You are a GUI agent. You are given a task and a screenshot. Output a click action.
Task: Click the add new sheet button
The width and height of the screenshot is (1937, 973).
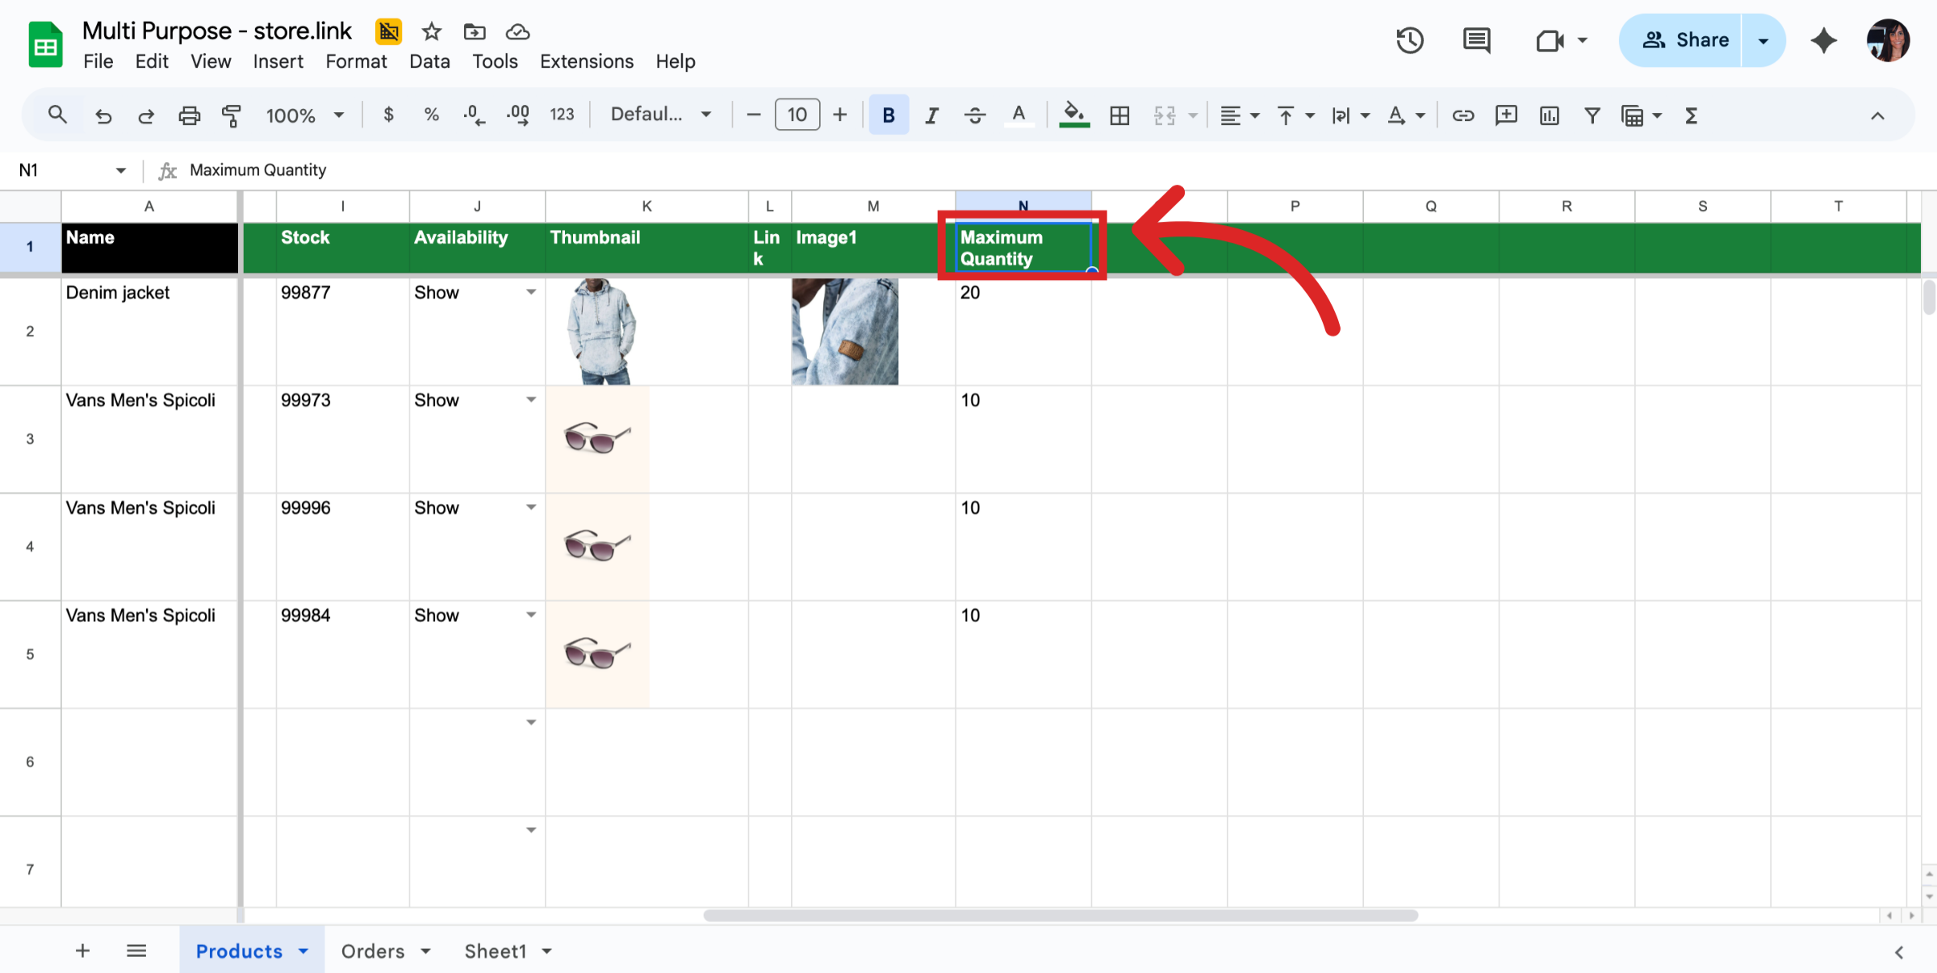click(x=82, y=951)
